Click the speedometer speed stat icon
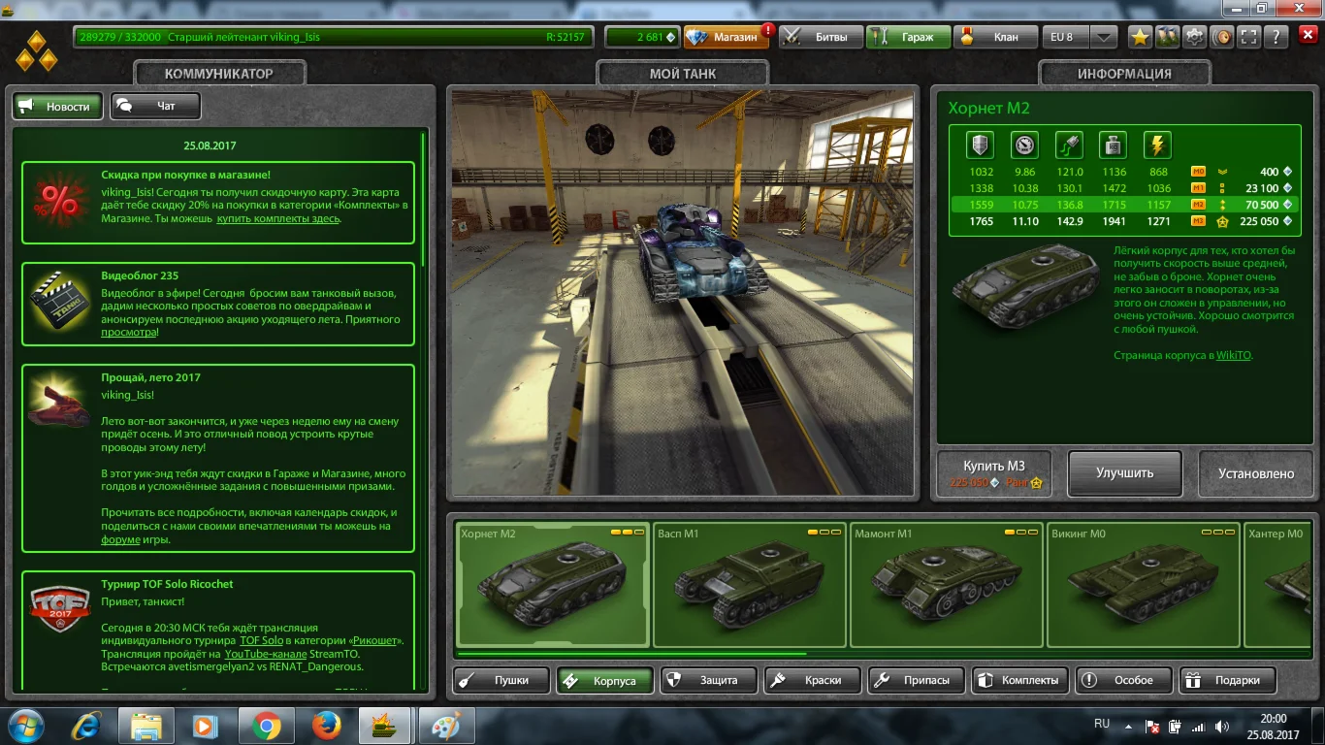Image resolution: width=1325 pixels, height=745 pixels. click(1024, 146)
